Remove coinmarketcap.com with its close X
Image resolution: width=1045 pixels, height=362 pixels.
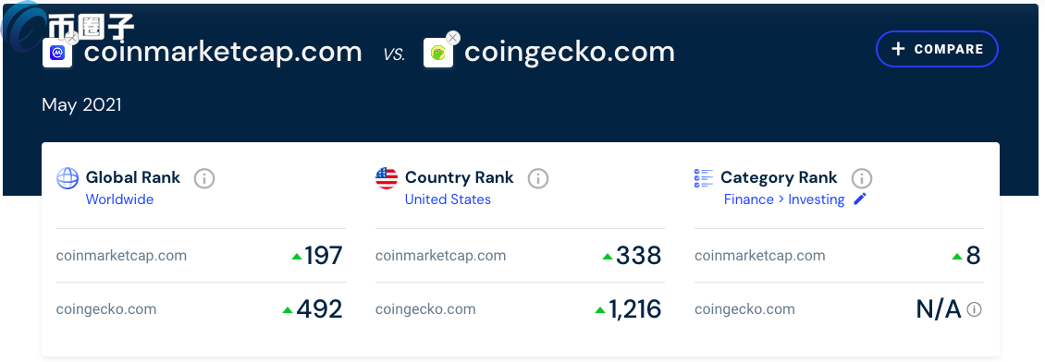(72, 38)
